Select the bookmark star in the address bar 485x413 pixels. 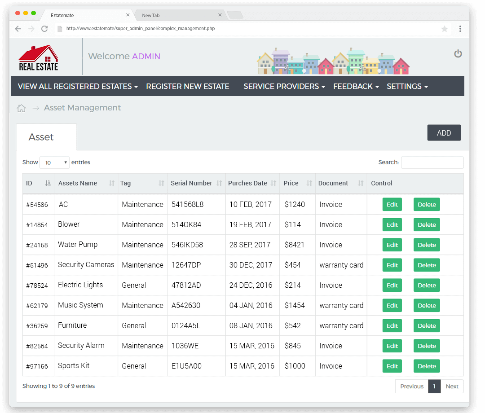[445, 29]
